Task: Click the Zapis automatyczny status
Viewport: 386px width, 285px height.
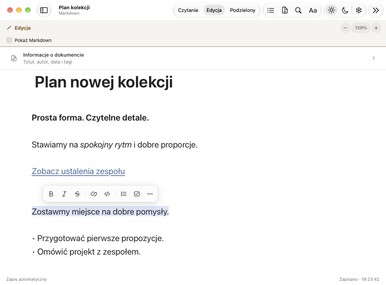Action: 27,279
